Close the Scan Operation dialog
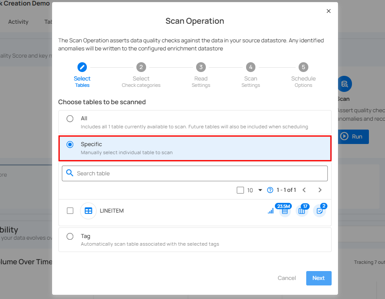The image size is (385, 299). coord(329,11)
